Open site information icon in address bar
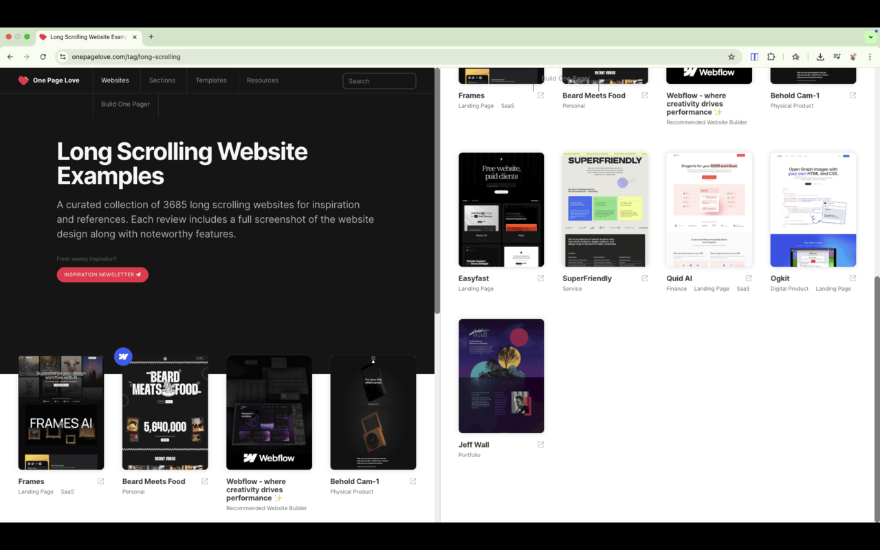880x550 pixels. (62, 57)
